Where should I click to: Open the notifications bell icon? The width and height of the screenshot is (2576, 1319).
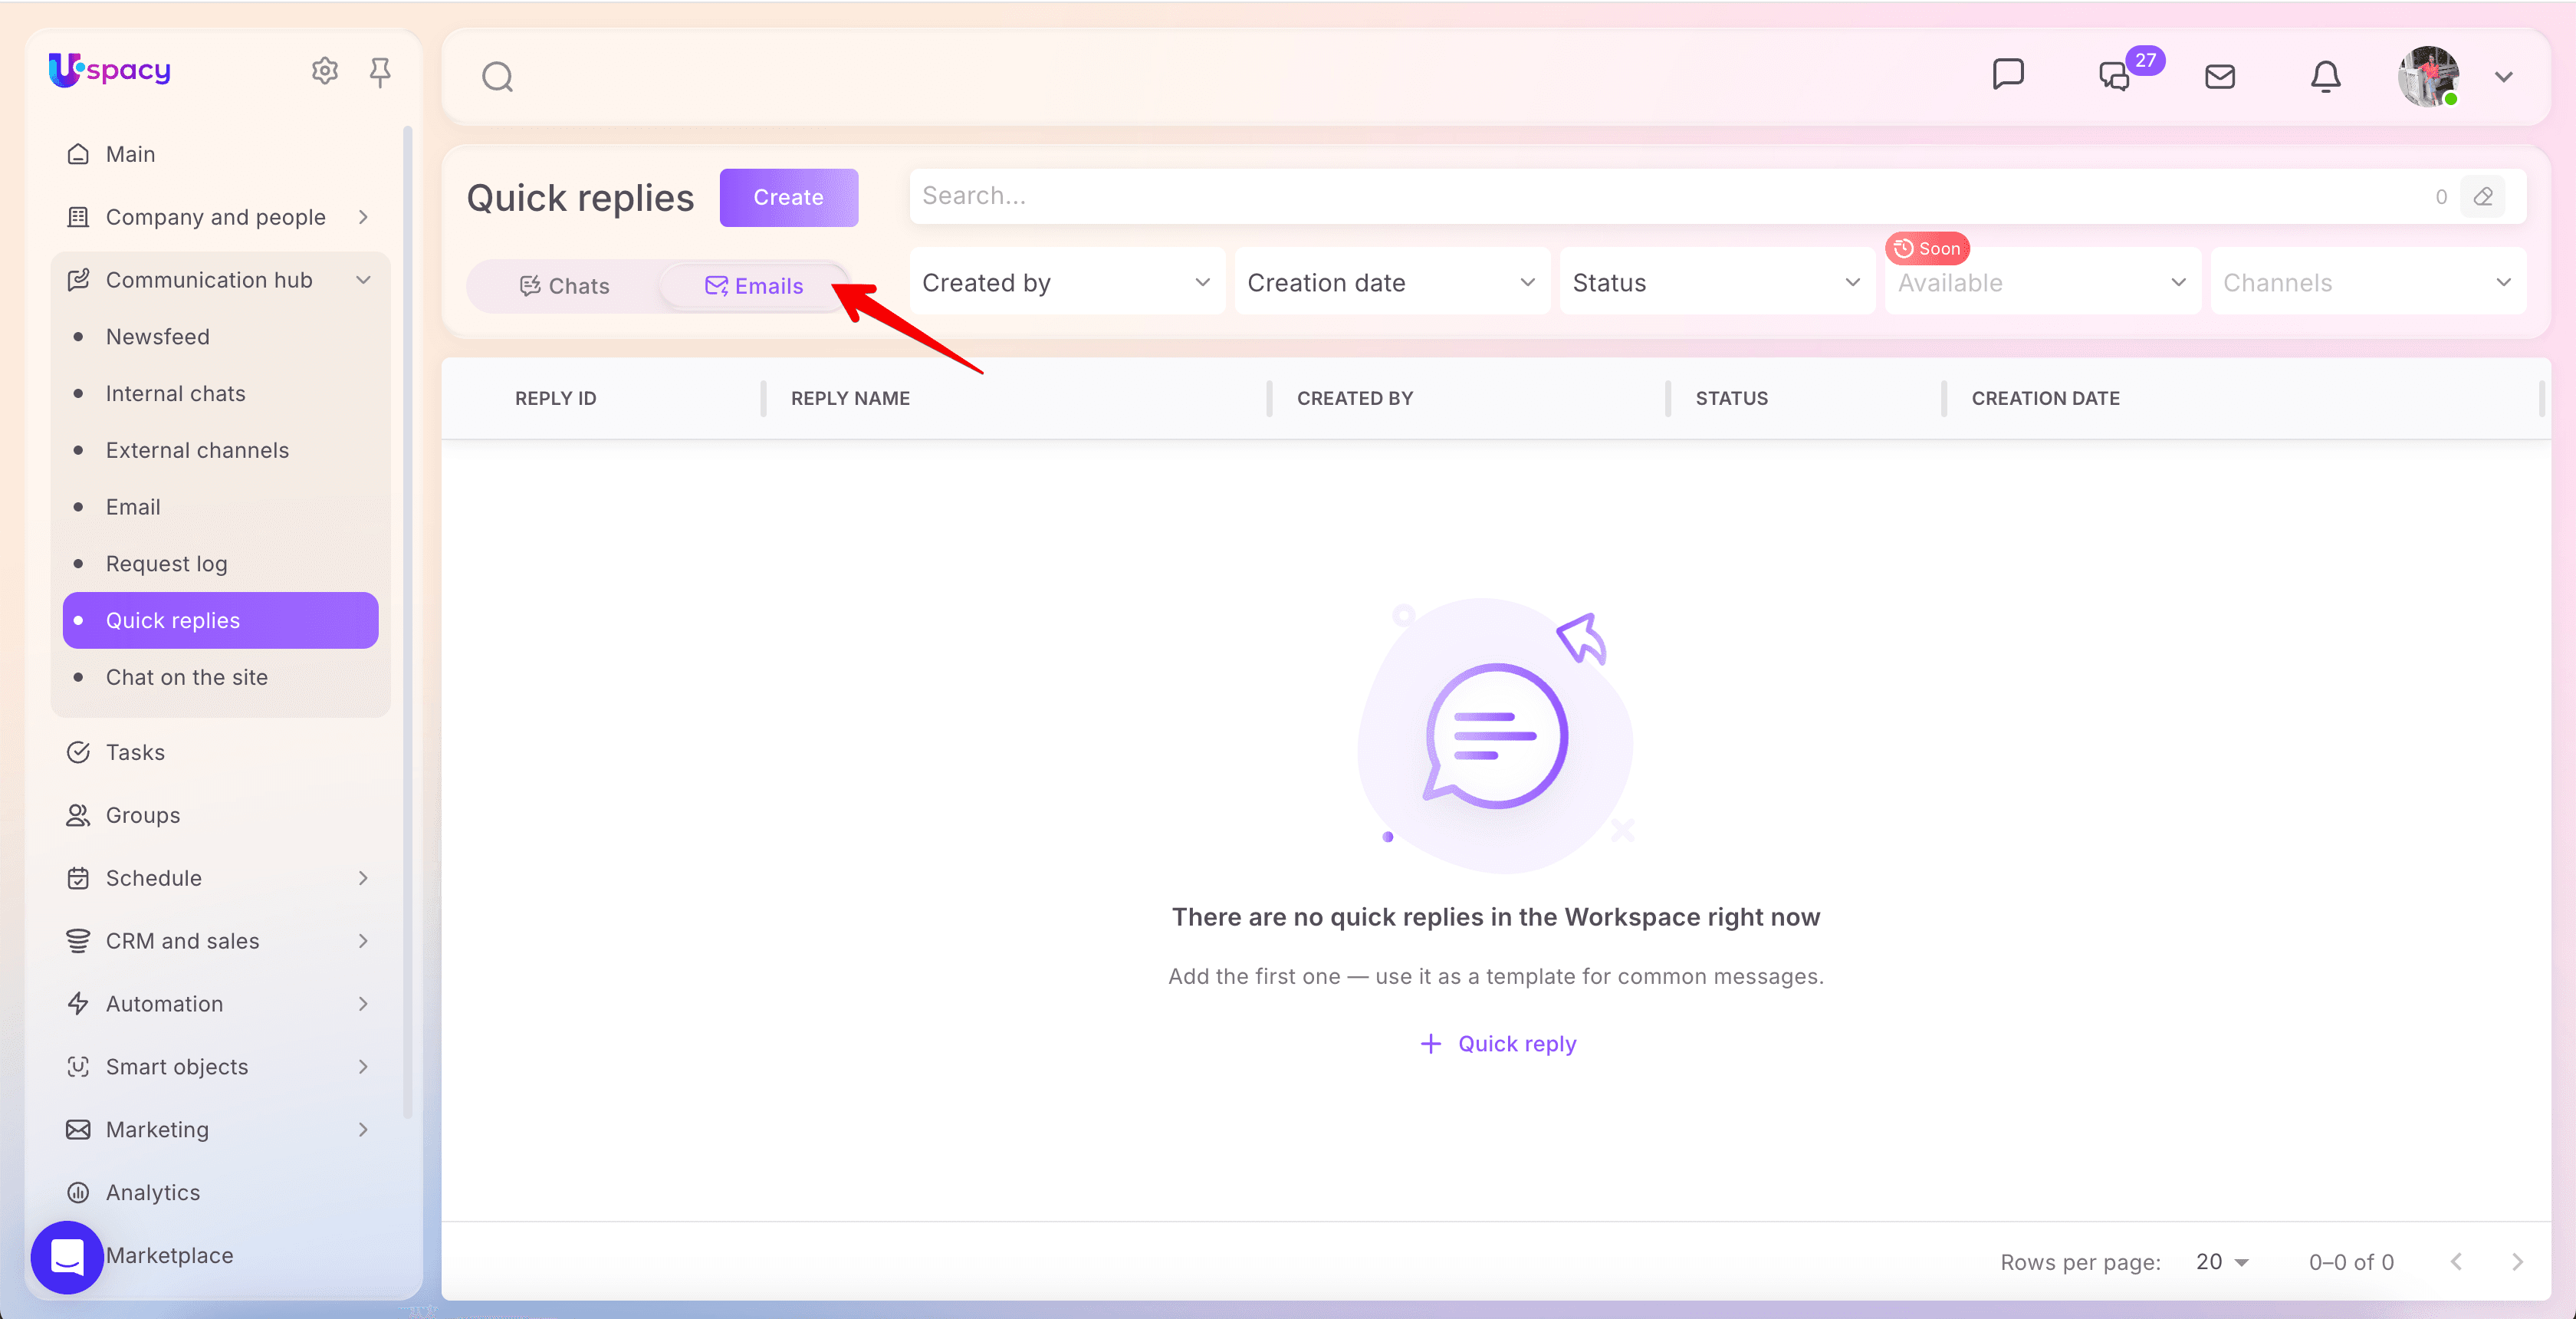pyautogui.click(x=2326, y=76)
